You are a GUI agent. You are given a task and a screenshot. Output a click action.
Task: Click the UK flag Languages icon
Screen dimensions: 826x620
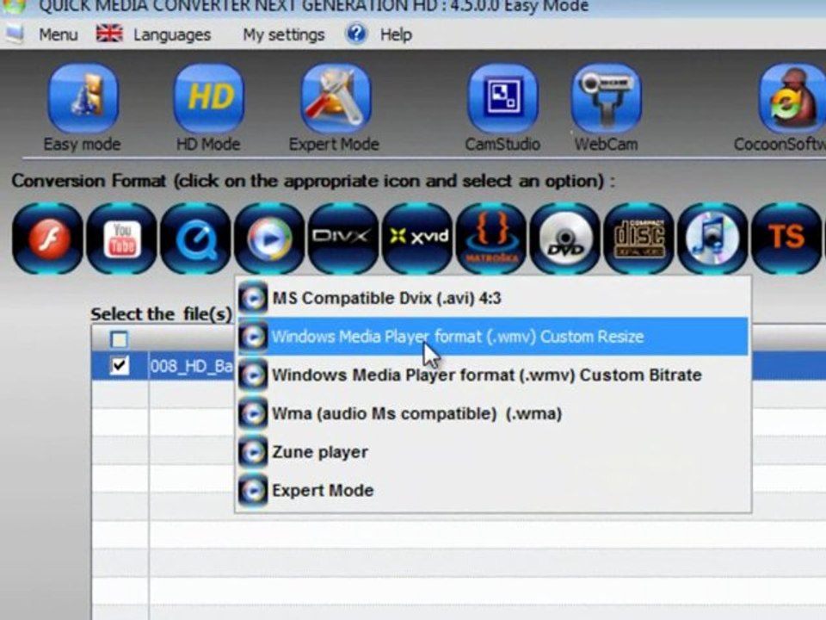click(x=109, y=34)
